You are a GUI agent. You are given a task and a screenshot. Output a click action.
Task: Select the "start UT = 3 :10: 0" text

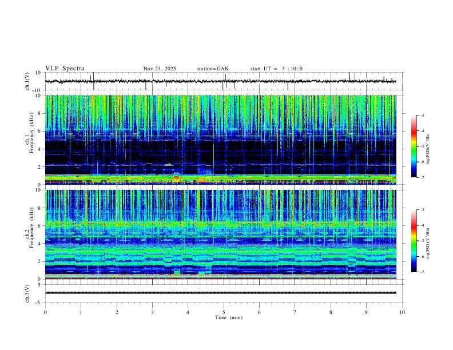pos(276,69)
